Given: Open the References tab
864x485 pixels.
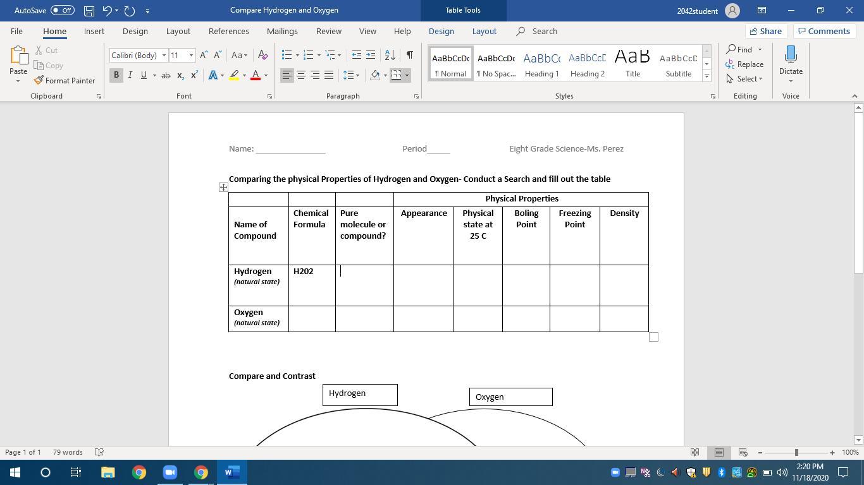Looking at the screenshot, I should 228,31.
